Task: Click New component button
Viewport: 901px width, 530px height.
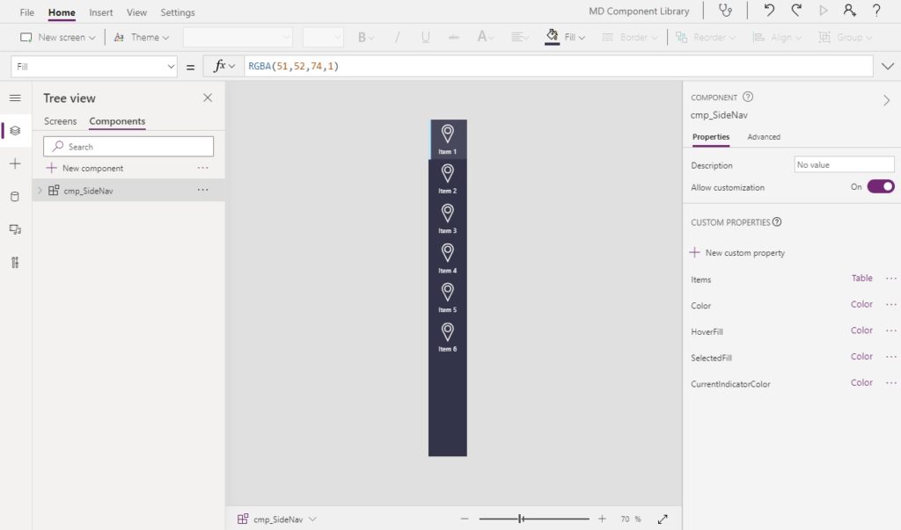Action: point(84,168)
